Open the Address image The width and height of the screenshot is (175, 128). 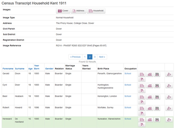pyautogui.click(x=78, y=11)
